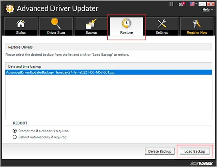Open the Register Now tab label

pos(197,33)
